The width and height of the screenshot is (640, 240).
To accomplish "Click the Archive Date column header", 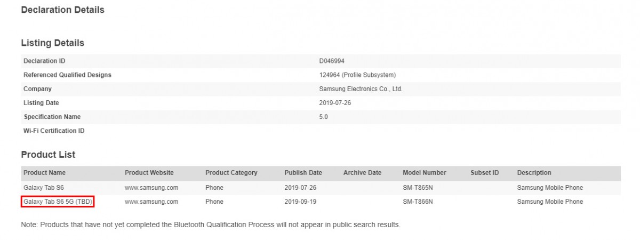I will (363, 173).
